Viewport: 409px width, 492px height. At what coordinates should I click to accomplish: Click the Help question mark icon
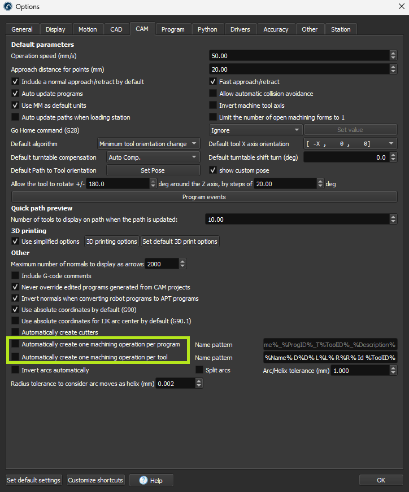click(x=143, y=480)
